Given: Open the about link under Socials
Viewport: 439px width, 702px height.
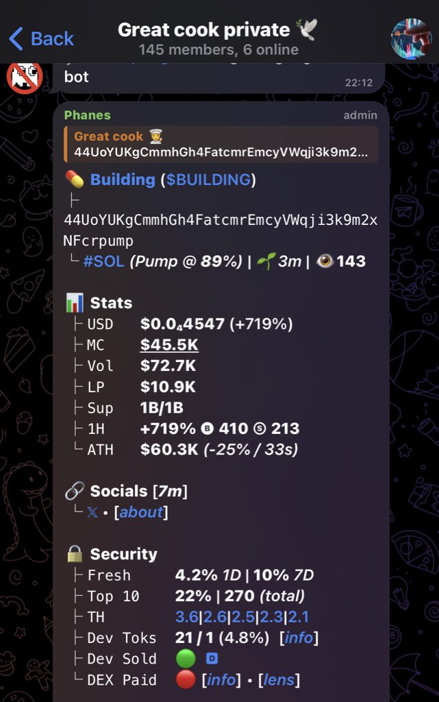Looking at the screenshot, I should pos(141,512).
